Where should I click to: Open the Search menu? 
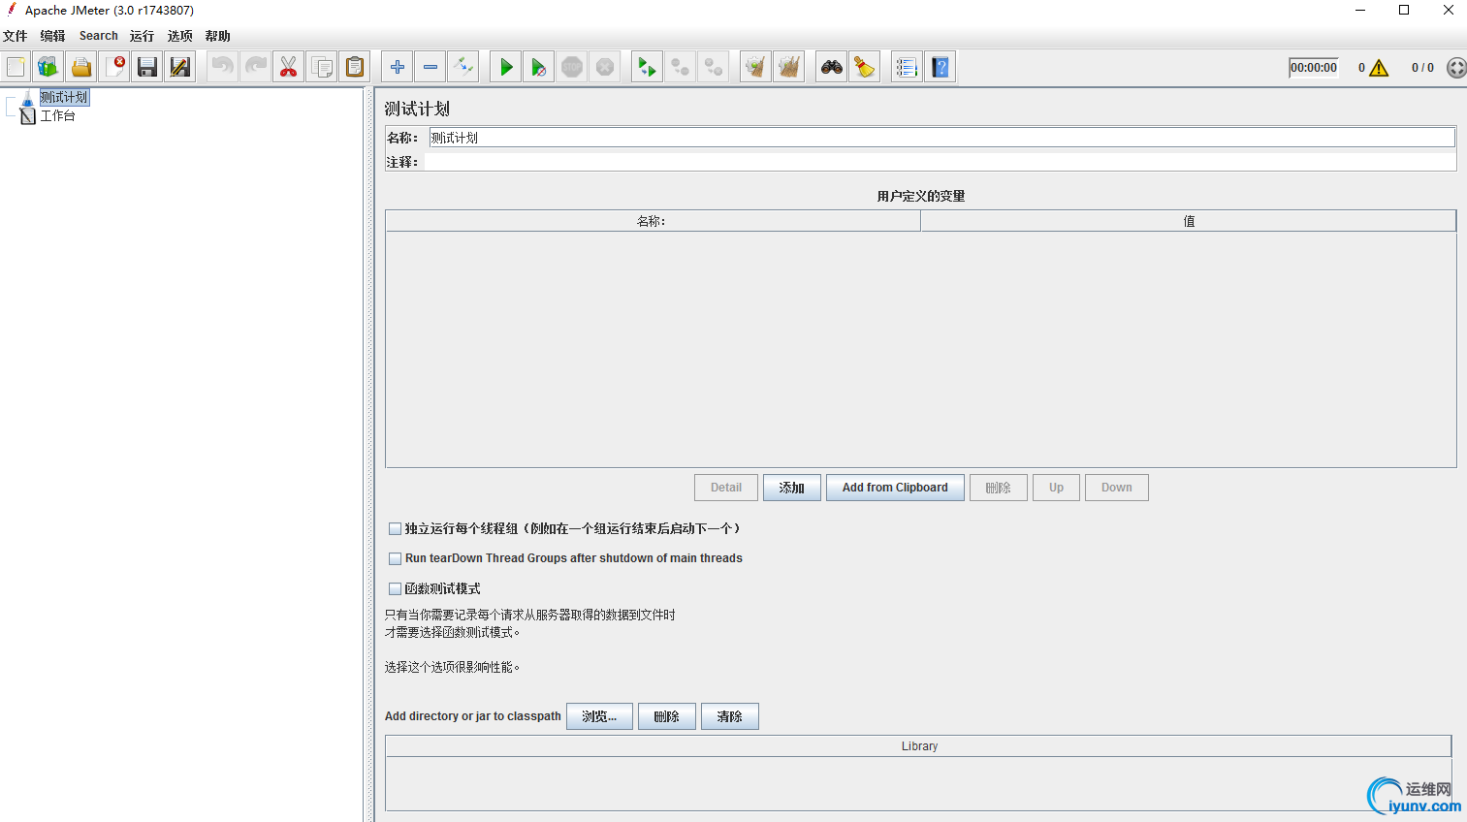point(99,36)
